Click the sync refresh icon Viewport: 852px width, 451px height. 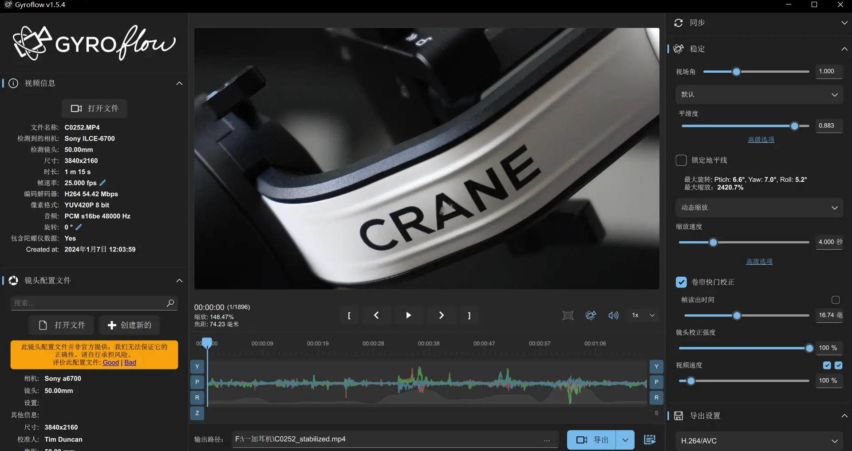click(x=678, y=23)
